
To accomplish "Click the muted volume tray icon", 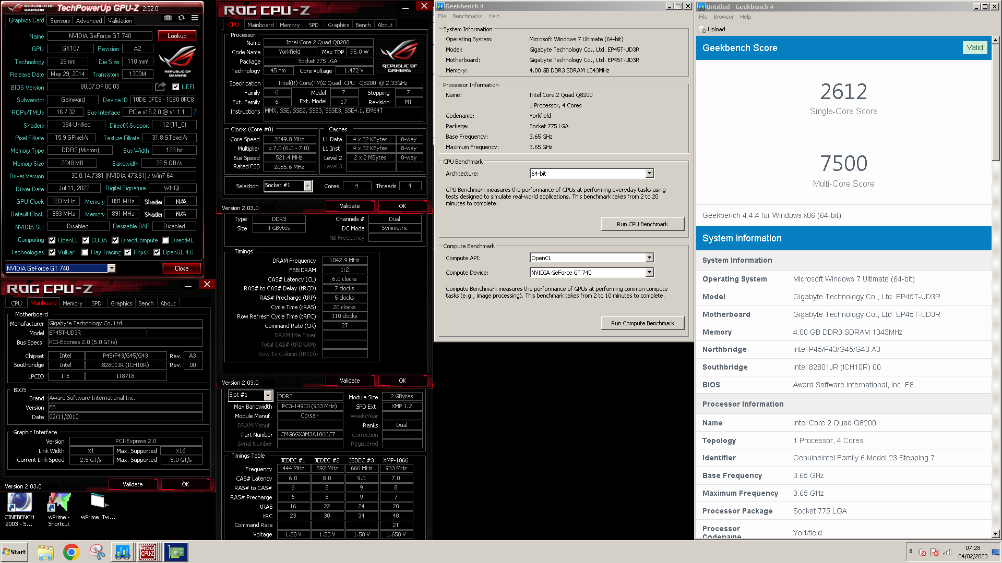I will coord(922,552).
